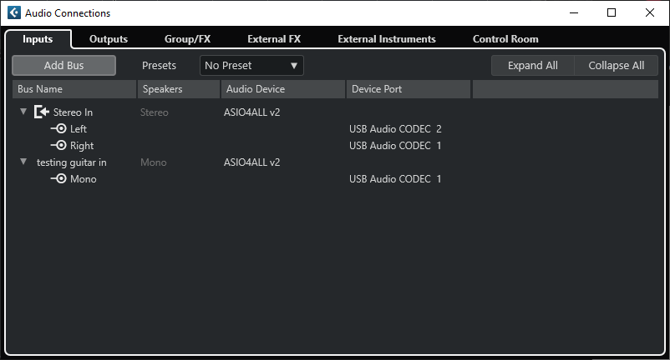Click the Cubase logo icon in title bar
The height and width of the screenshot is (360, 670).
(x=13, y=12)
